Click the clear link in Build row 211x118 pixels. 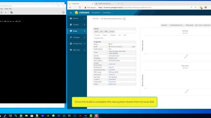point(133,47)
